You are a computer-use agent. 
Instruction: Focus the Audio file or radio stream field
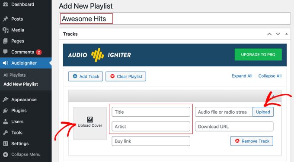224,112
